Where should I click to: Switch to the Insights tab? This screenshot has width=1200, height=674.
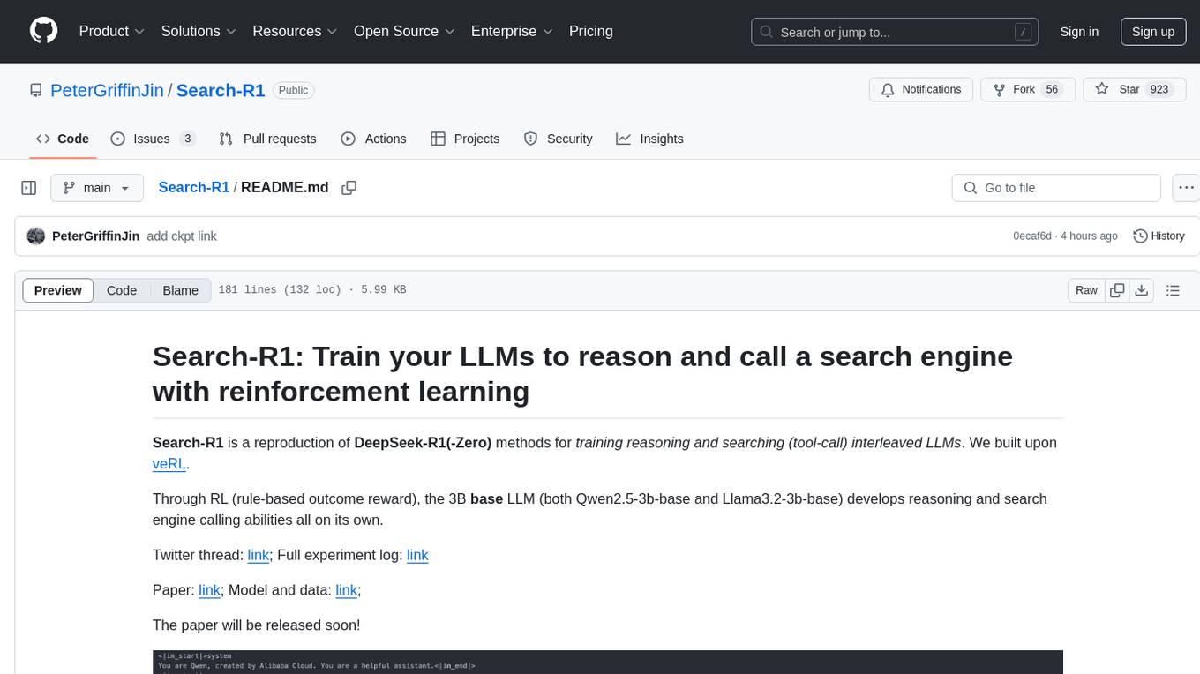[649, 139]
